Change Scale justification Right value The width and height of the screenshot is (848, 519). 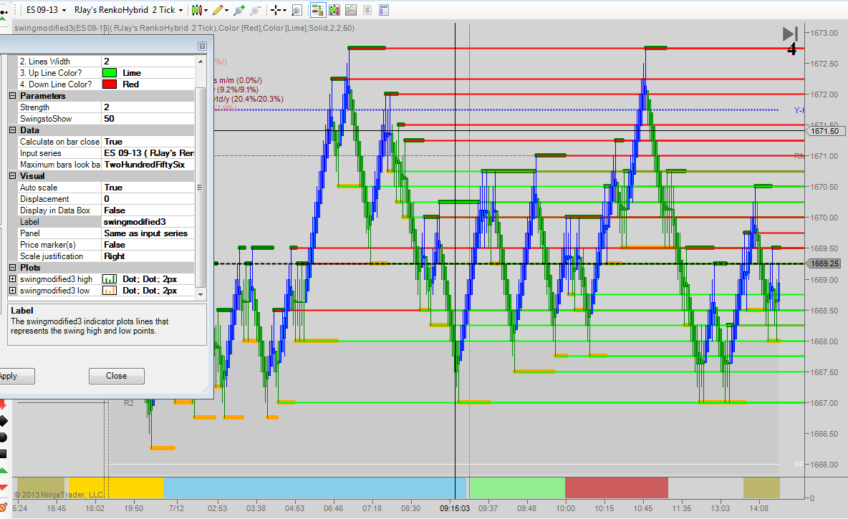tap(148, 256)
